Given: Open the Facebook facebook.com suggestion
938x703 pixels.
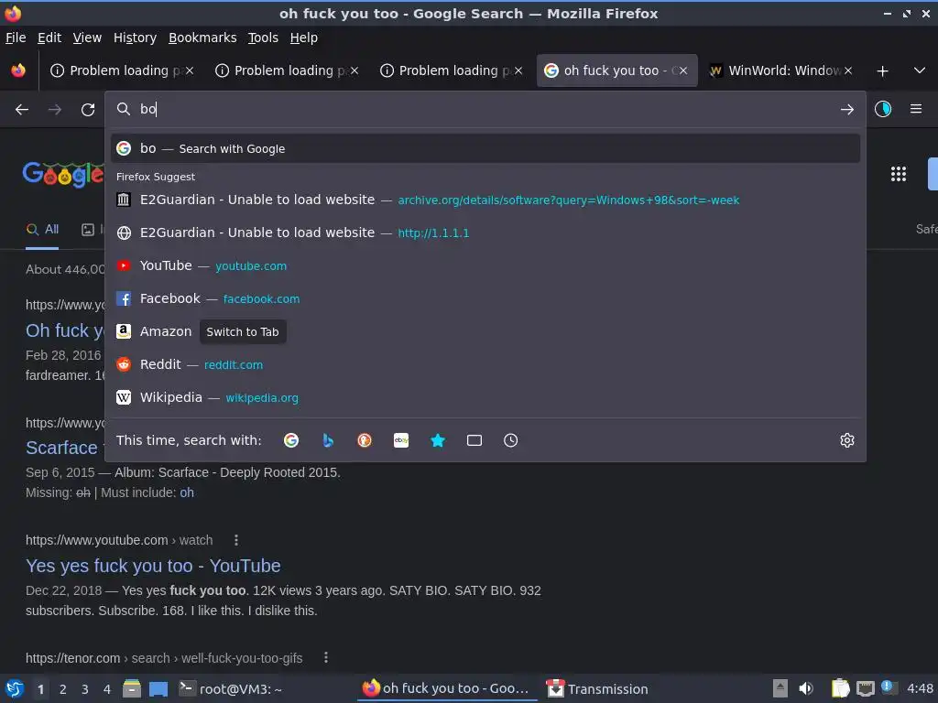Looking at the screenshot, I should tap(485, 298).
